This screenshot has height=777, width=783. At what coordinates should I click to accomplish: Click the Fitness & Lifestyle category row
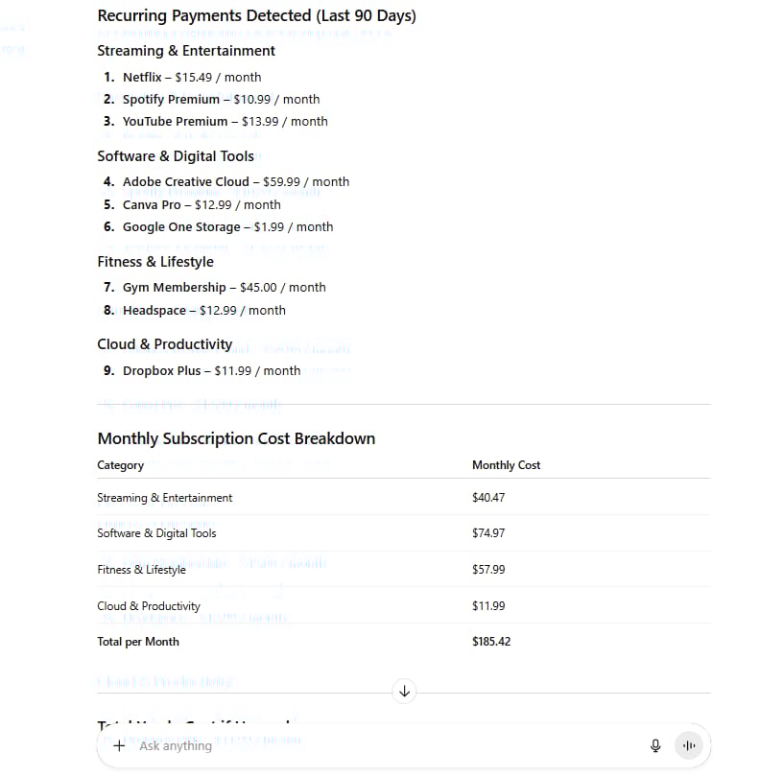coord(141,569)
